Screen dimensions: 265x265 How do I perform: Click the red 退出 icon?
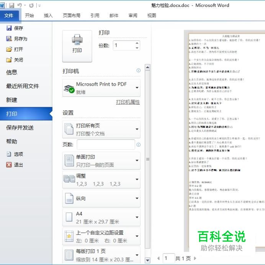pos(9,165)
